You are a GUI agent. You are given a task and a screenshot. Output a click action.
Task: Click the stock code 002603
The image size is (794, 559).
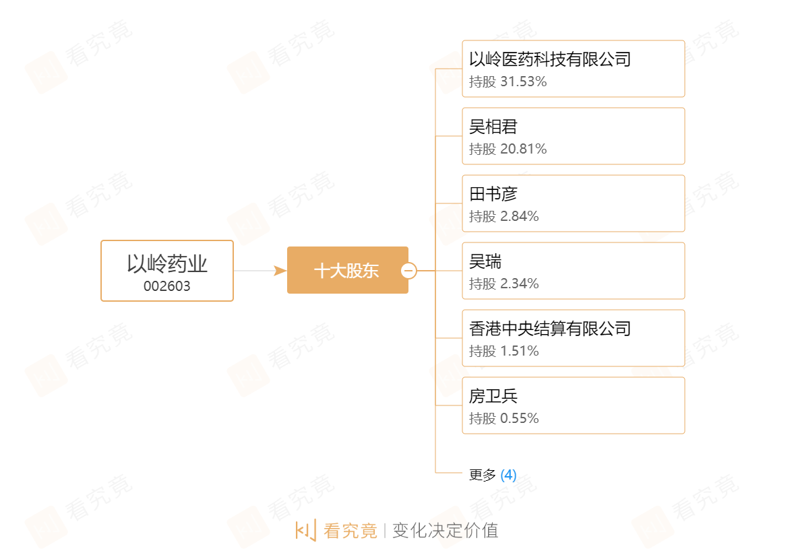point(167,286)
